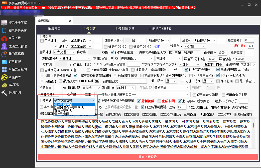Click the 登录多多买家 phone icon

coord(4,30)
